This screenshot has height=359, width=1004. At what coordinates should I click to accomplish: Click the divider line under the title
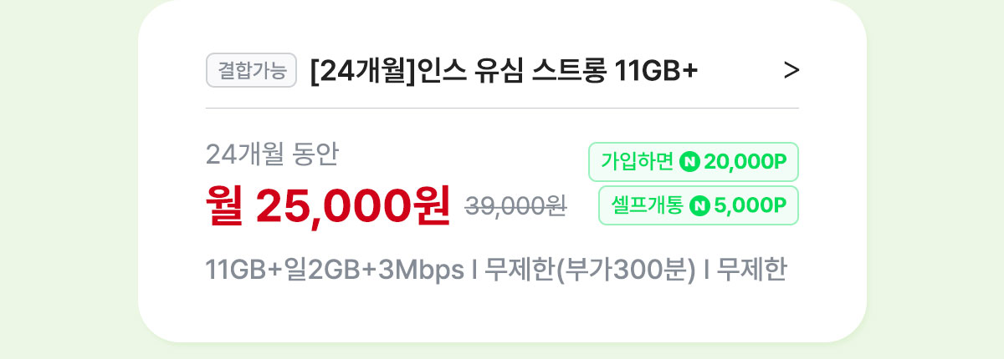[502, 108]
